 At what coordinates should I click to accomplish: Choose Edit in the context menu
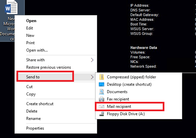pyautogui.click(x=30, y=28)
